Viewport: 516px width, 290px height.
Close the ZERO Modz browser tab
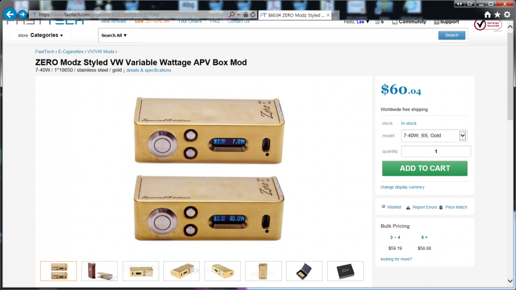[x=328, y=15]
